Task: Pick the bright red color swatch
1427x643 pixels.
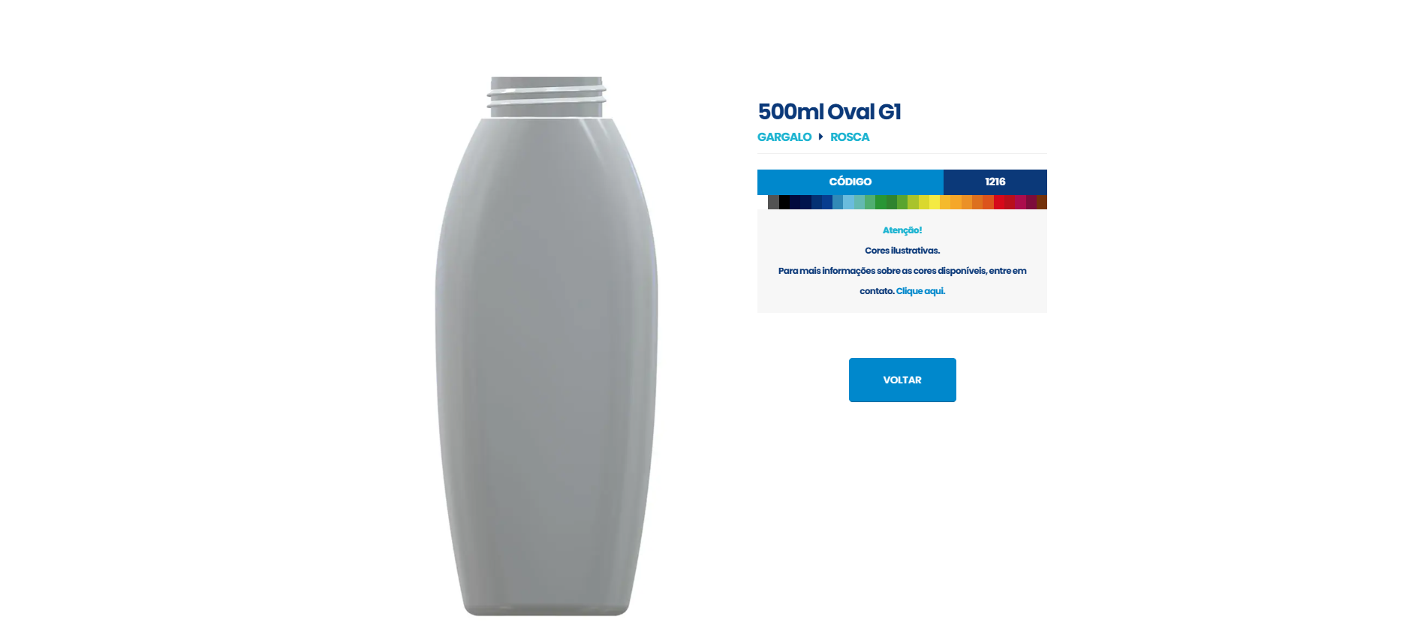Action: tap(999, 202)
